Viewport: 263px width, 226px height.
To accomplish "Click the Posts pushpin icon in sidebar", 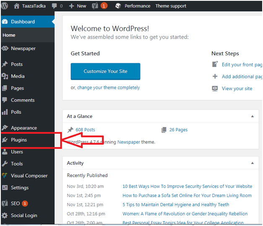I will coord(5,64).
